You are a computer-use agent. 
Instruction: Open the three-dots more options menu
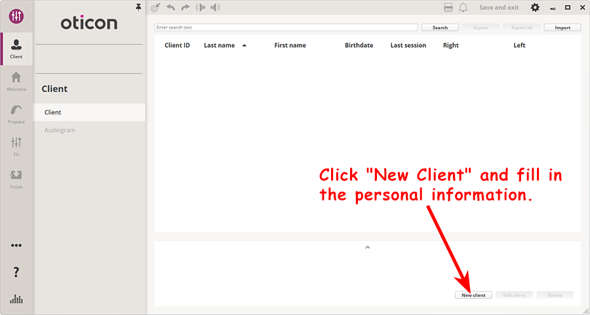(16, 246)
